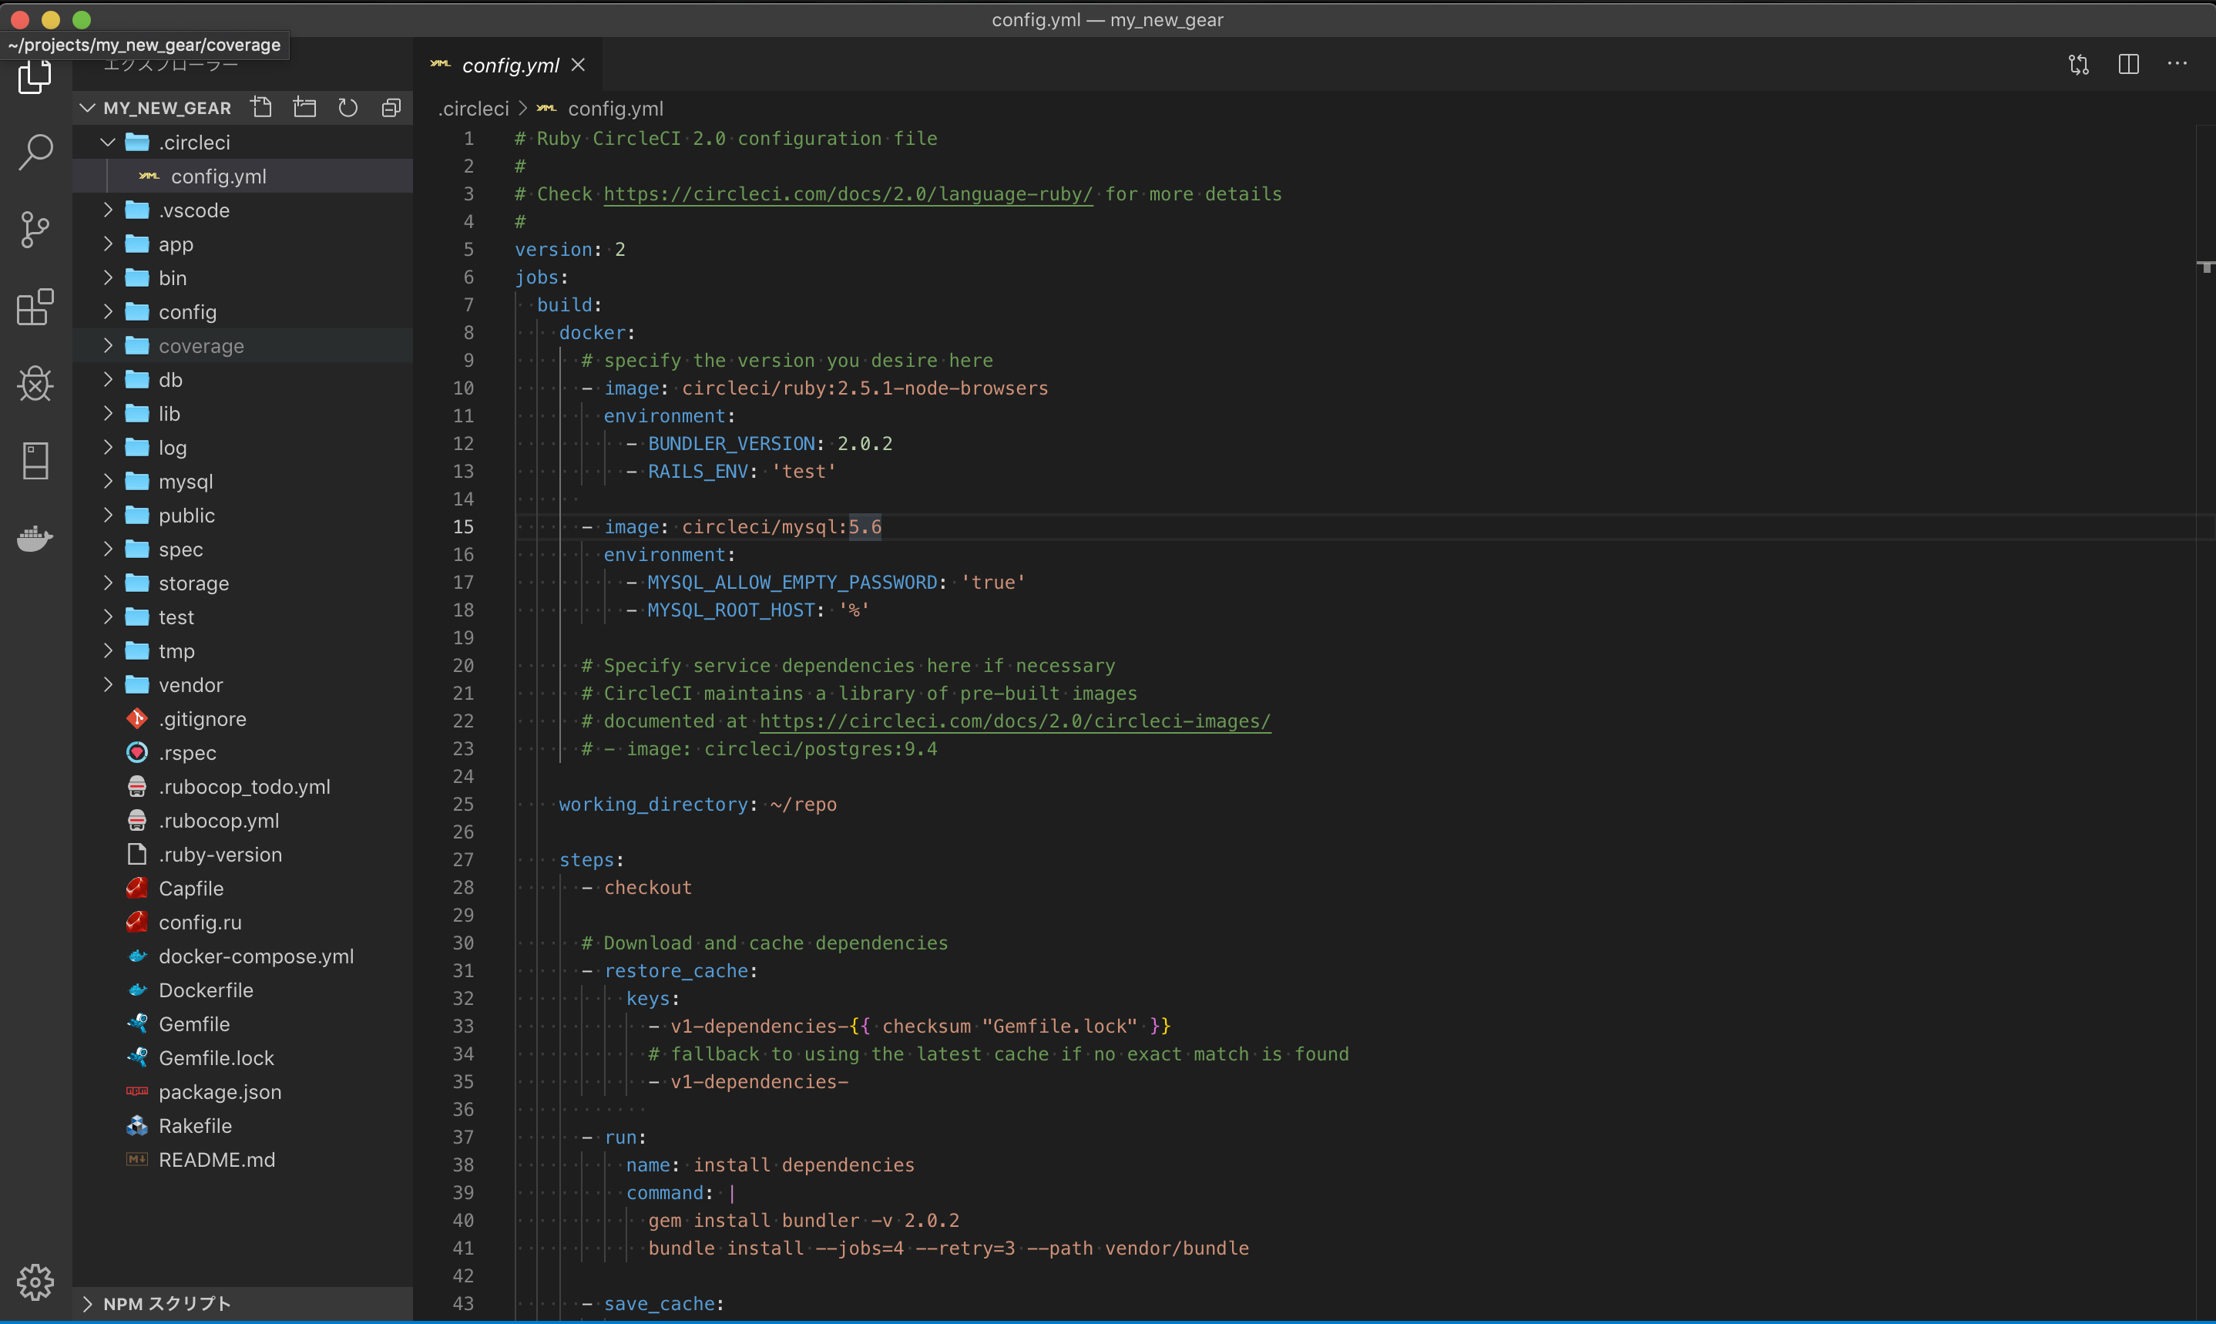Open the config.ru file
This screenshot has width=2216, height=1324.
(243, 922)
